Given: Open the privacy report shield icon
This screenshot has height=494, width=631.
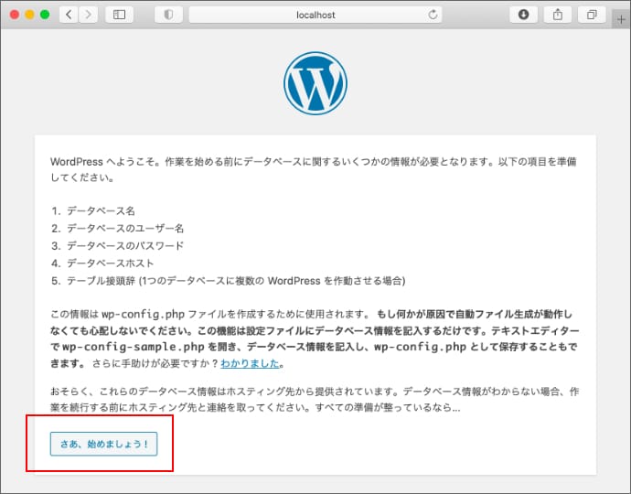Looking at the screenshot, I should pos(168,15).
